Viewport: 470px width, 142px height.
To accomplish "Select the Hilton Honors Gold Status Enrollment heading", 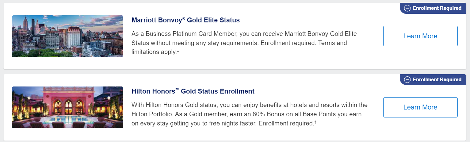I will pos(193,91).
